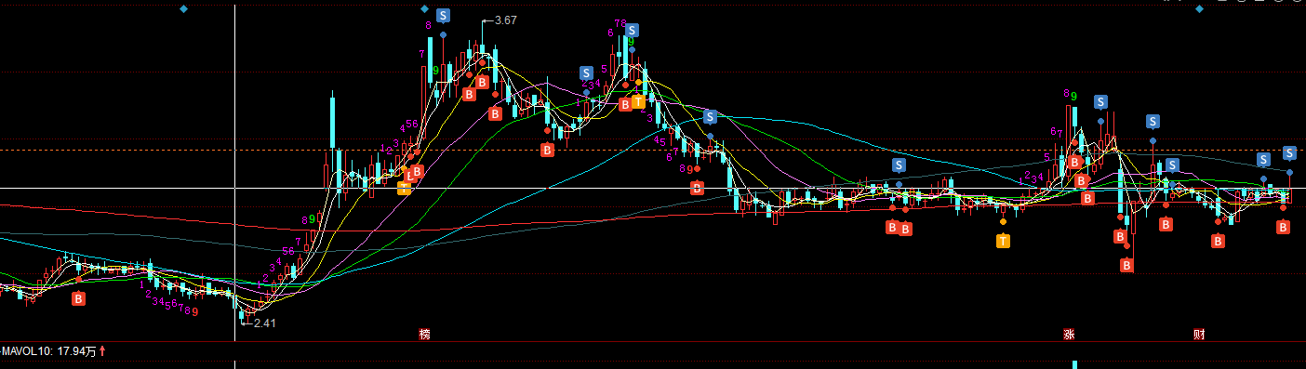Click the red arrow beside 17.94万
The image size is (1306, 369).
pyautogui.click(x=103, y=351)
